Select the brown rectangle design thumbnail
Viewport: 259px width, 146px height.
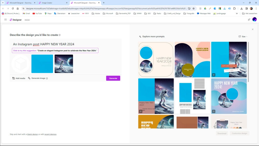(192, 122)
